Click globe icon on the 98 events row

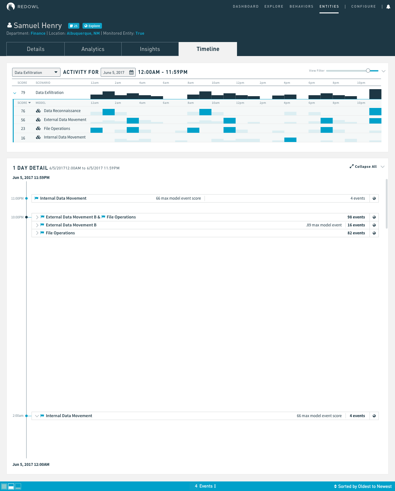point(374,217)
